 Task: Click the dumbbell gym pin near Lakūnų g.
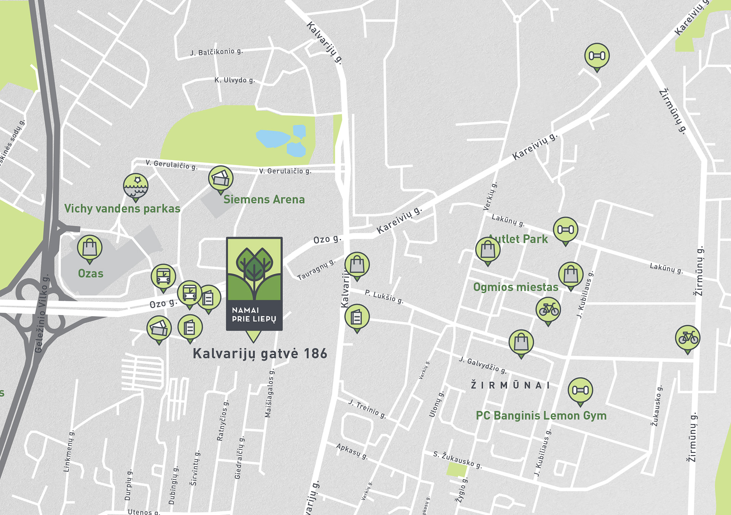coord(565,231)
